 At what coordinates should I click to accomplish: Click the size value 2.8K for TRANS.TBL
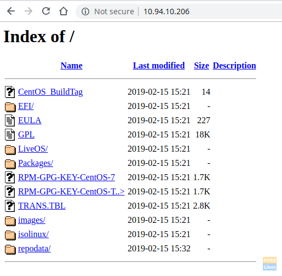pyautogui.click(x=202, y=206)
